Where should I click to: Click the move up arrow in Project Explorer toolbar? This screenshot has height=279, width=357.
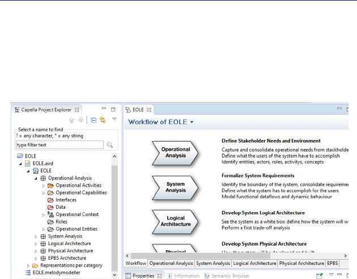72,120
